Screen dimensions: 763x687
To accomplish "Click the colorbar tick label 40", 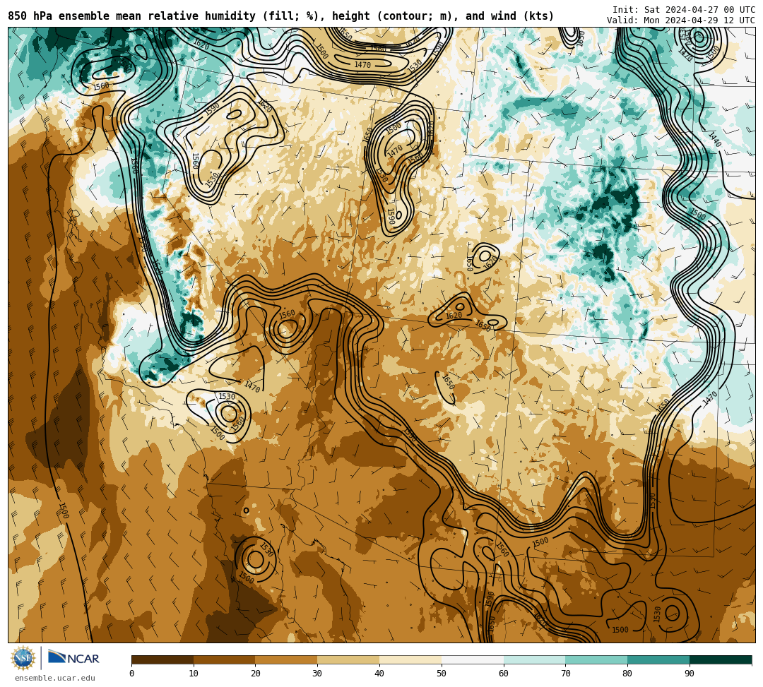I will [379, 674].
